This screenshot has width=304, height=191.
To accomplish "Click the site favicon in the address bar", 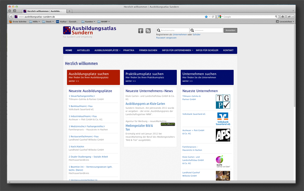I will (x=16, y=17).
